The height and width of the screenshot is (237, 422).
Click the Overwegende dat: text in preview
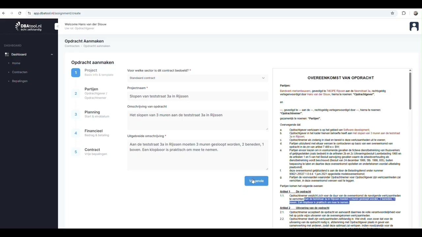pos(290,125)
